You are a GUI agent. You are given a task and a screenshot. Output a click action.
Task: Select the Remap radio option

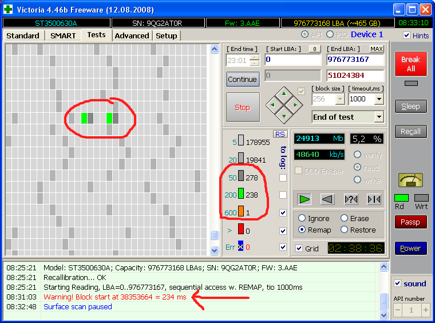(x=302, y=230)
